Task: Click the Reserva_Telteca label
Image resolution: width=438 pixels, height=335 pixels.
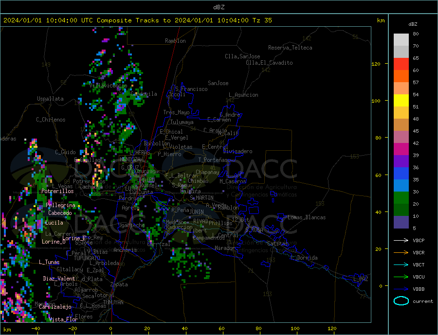Action: [290, 48]
